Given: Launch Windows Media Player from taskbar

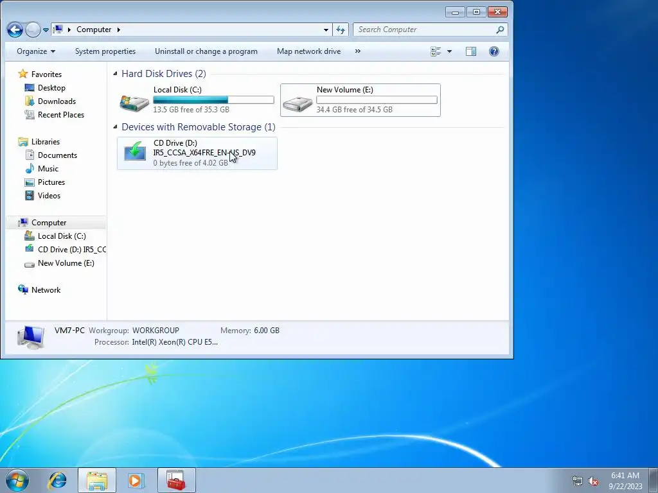Looking at the screenshot, I should (x=136, y=480).
